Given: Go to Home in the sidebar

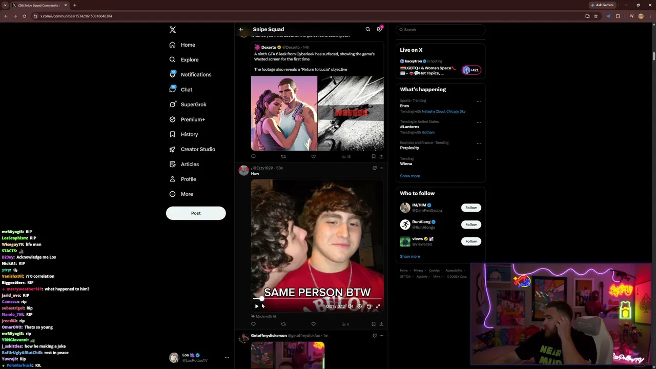Looking at the screenshot, I should (182, 45).
